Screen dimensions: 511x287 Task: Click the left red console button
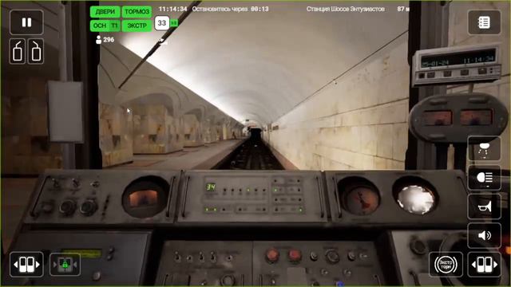click(272, 255)
